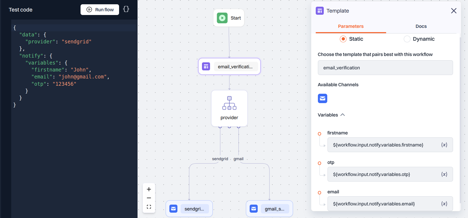Click the email_verificati... node label
This screenshot has width=468, height=218.
coord(235,67)
